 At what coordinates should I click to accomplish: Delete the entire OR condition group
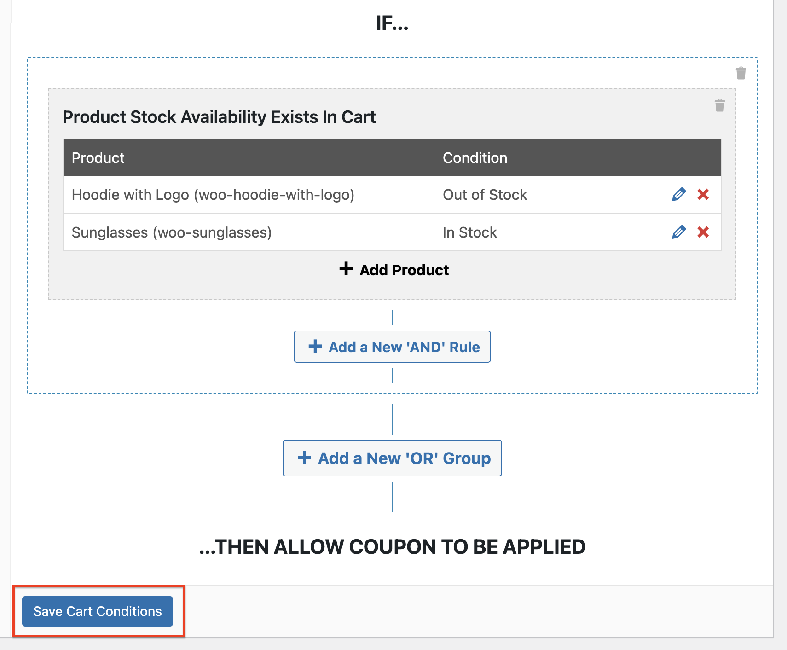pos(741,73)
